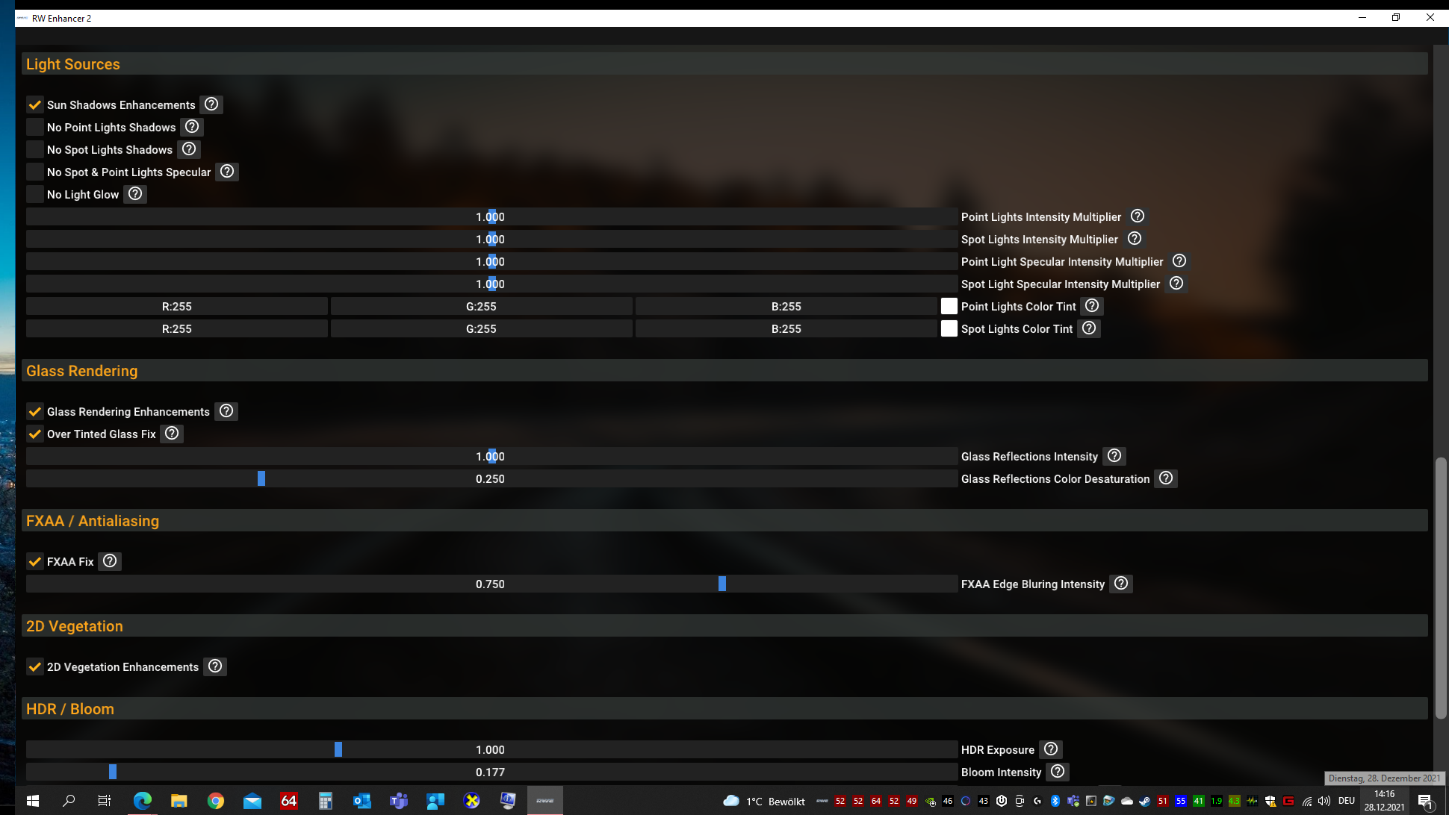Screen dimensions: 1449x815
Task: Click the vertical scrollbar thumb
Action: [x=1440, y=588]
